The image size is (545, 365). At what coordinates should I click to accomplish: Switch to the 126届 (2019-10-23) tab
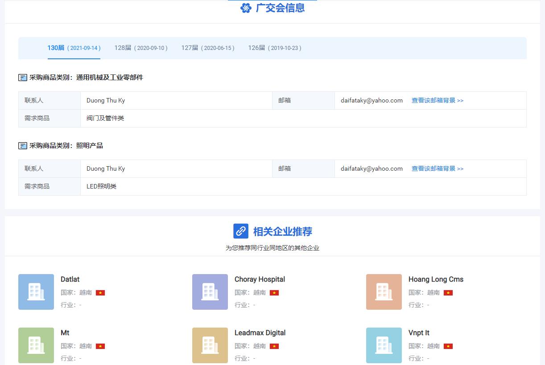coord(275,48)
